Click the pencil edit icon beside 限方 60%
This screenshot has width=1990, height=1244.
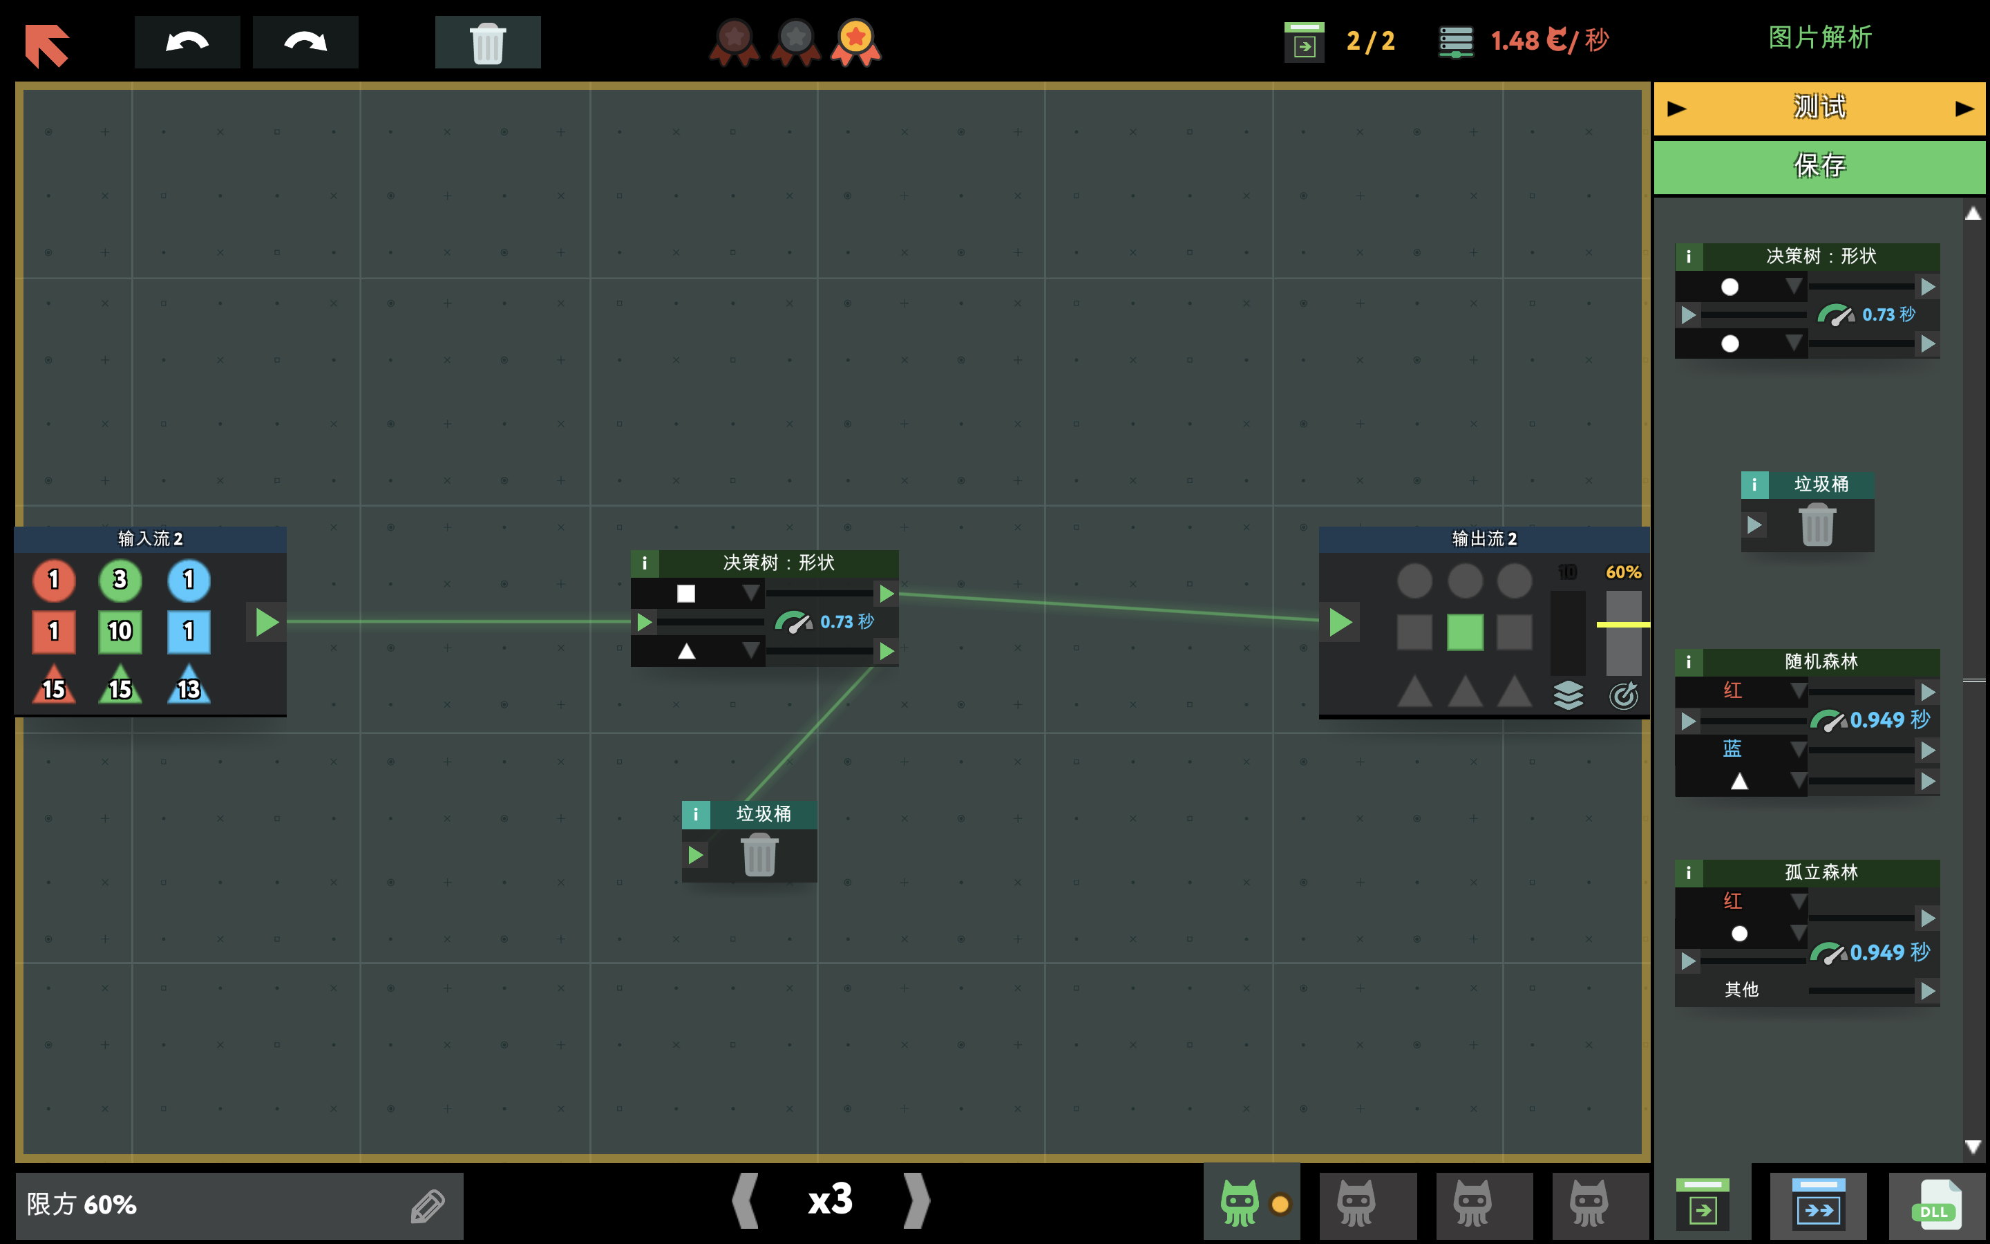point(428,1205)
